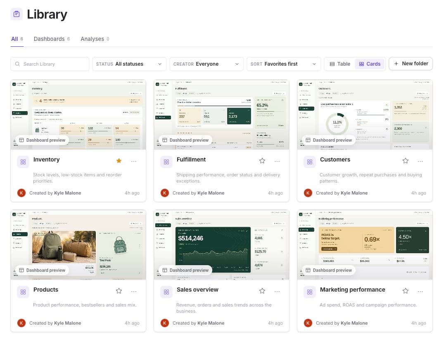Click the Fulfillment dashboard preview thumbnail
The width and height of the screenshot is (446, 342).
coord(222,115)
